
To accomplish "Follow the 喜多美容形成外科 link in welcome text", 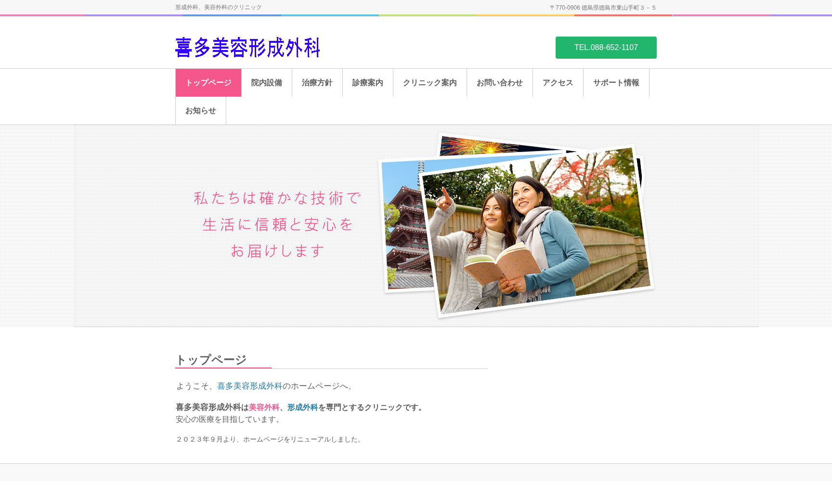I will (248, 385).
